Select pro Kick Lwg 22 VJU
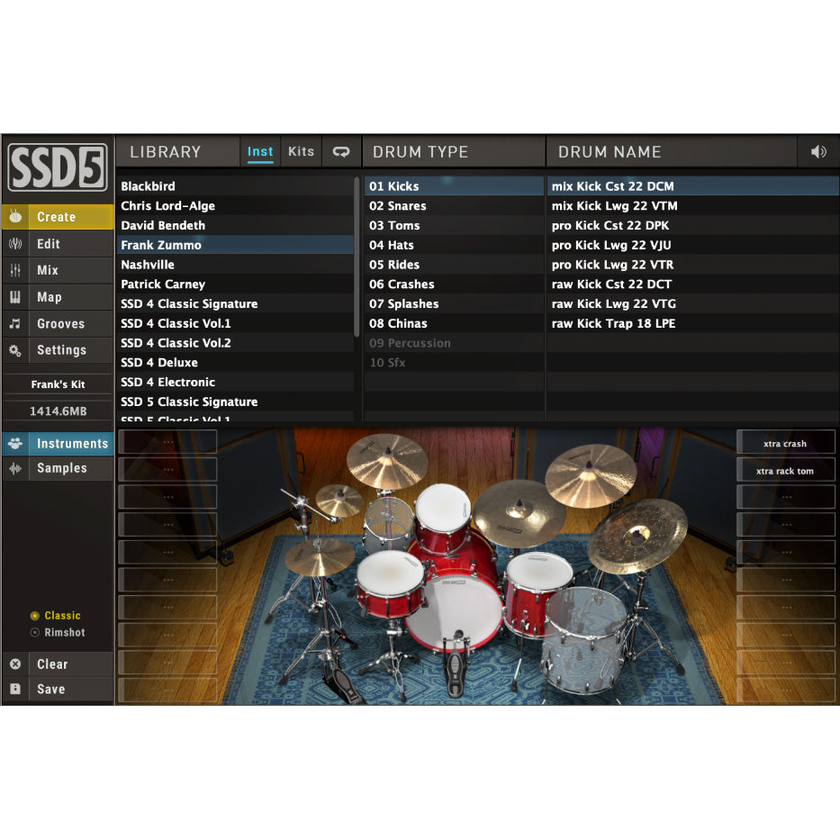This screenshot has width=840, height=840. click(692, 245)
